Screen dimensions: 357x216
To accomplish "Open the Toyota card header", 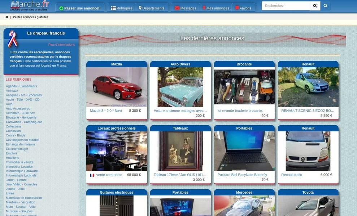I will point(308,192).
